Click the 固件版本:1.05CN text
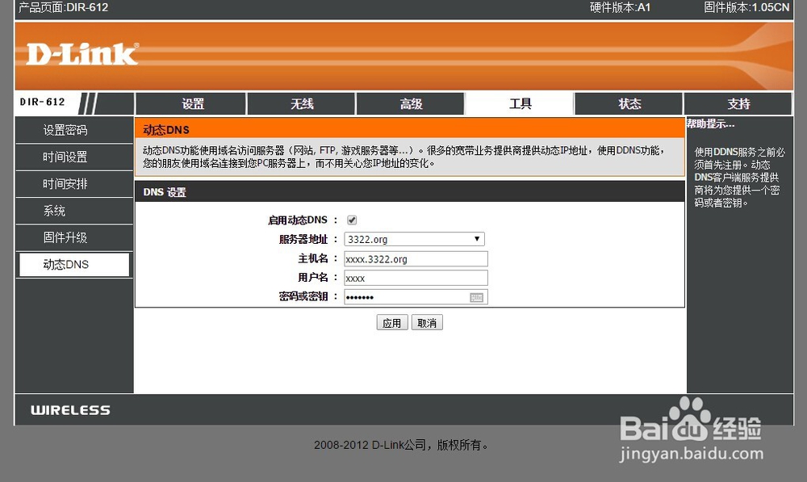Screen dimensions: 807x482 pos(746,8)
